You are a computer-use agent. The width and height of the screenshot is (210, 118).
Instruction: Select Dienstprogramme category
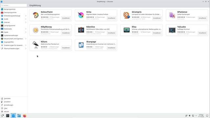tap(14, 12)
